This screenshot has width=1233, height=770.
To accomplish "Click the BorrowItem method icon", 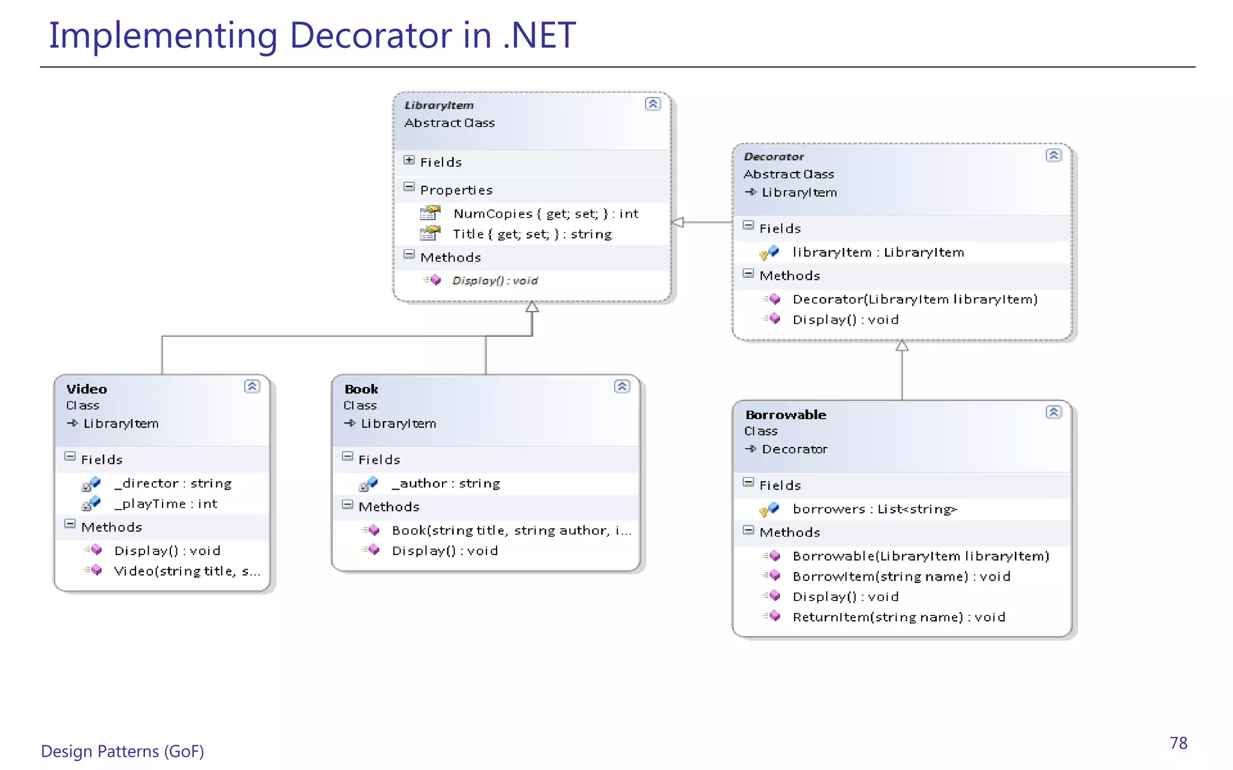I will click(772, 576).
